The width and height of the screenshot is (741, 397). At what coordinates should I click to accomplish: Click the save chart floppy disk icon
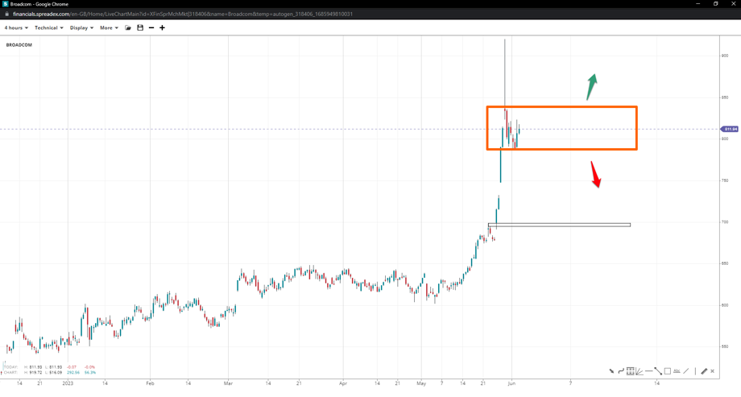click(x=140, y=28)
